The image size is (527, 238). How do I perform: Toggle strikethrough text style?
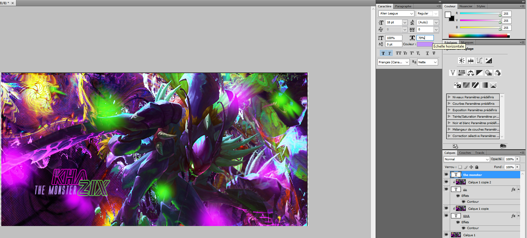[x=434, y=53]
